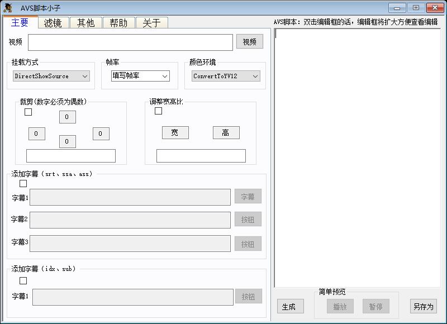
Task: Click the AVS app icon in title bar
Action: pos(8,8)
